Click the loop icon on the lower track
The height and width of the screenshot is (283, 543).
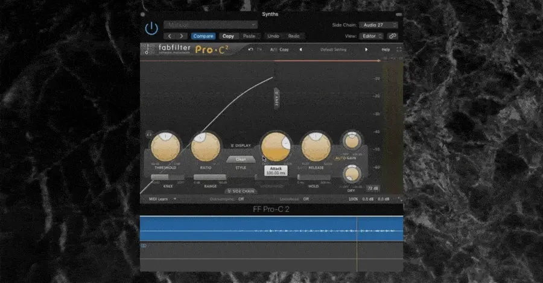tap(144, 246)
